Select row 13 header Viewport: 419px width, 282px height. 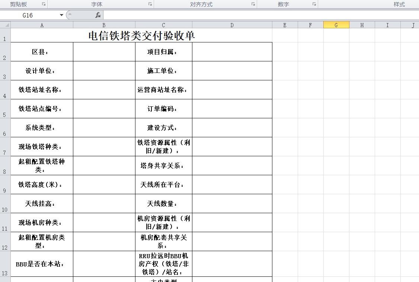click(x=5, y=263)
